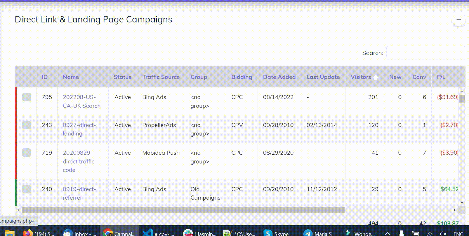Show hidden system tray icons
The width and height of the screenshot is (469, 236).
pos(387,233)
